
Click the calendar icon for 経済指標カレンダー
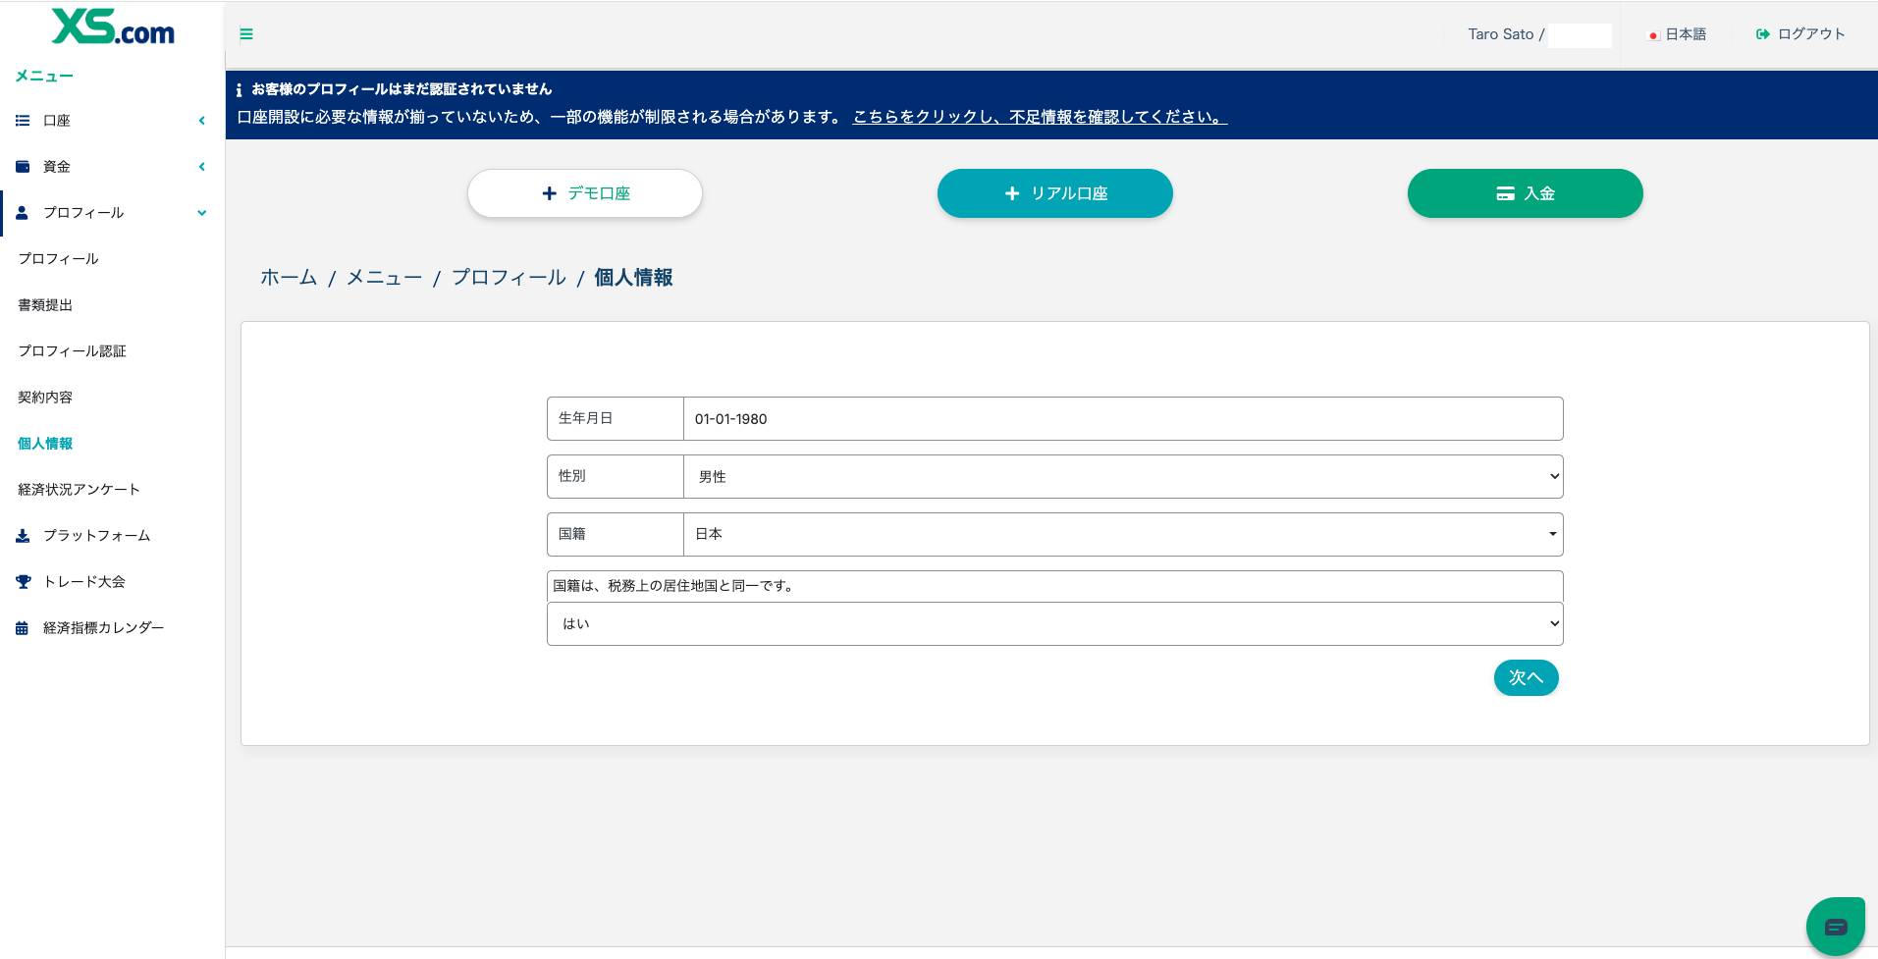(23, 628)
